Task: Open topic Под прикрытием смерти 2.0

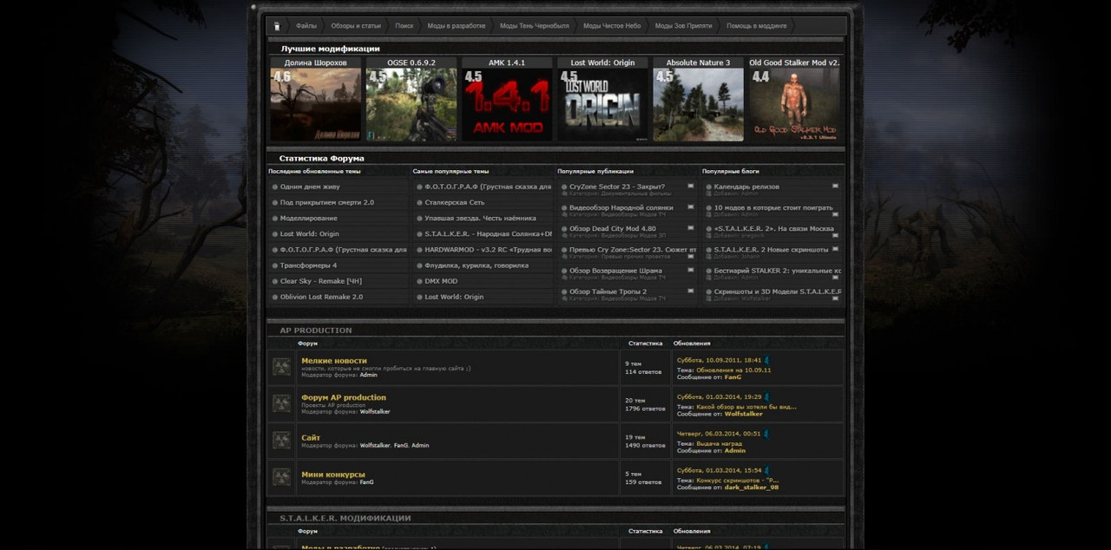Action: 327,202
